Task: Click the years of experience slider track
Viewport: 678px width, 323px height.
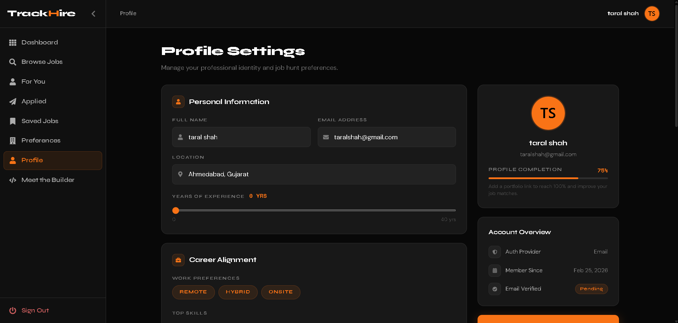Action: click(x=314, y=210)
